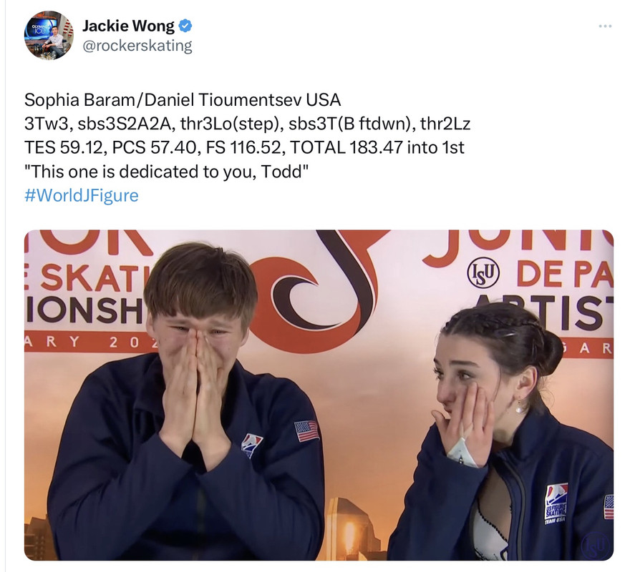This screenshot has width=630, height=572.
Task: Click the Sophia Baram/Daniel Tioumentsev text line
Action: point(183,99)
